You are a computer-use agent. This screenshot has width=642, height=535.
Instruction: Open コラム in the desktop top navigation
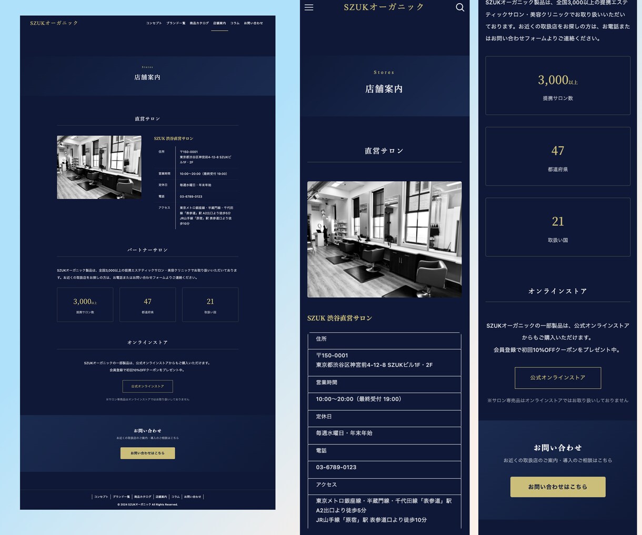235,23
